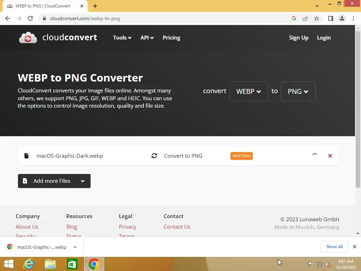The image size is (361, 271).
Task: Open the About Us link
Action: click(x=27, y=227)
